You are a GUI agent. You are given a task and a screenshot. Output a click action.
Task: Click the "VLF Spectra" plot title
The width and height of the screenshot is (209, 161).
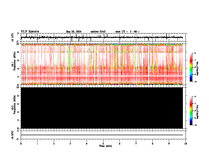coord(30,32)
